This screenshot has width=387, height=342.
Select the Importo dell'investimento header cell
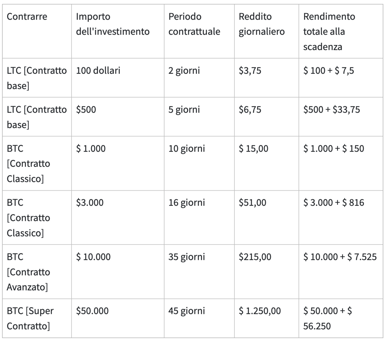[113, 24]
